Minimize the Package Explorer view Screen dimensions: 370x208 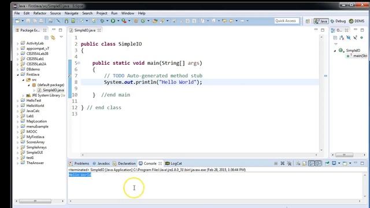pyautogui.click(x=54, y=29)
